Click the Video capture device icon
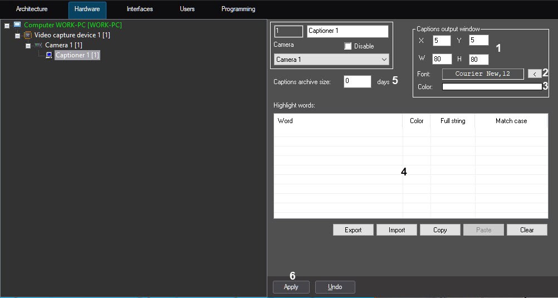 28,35
